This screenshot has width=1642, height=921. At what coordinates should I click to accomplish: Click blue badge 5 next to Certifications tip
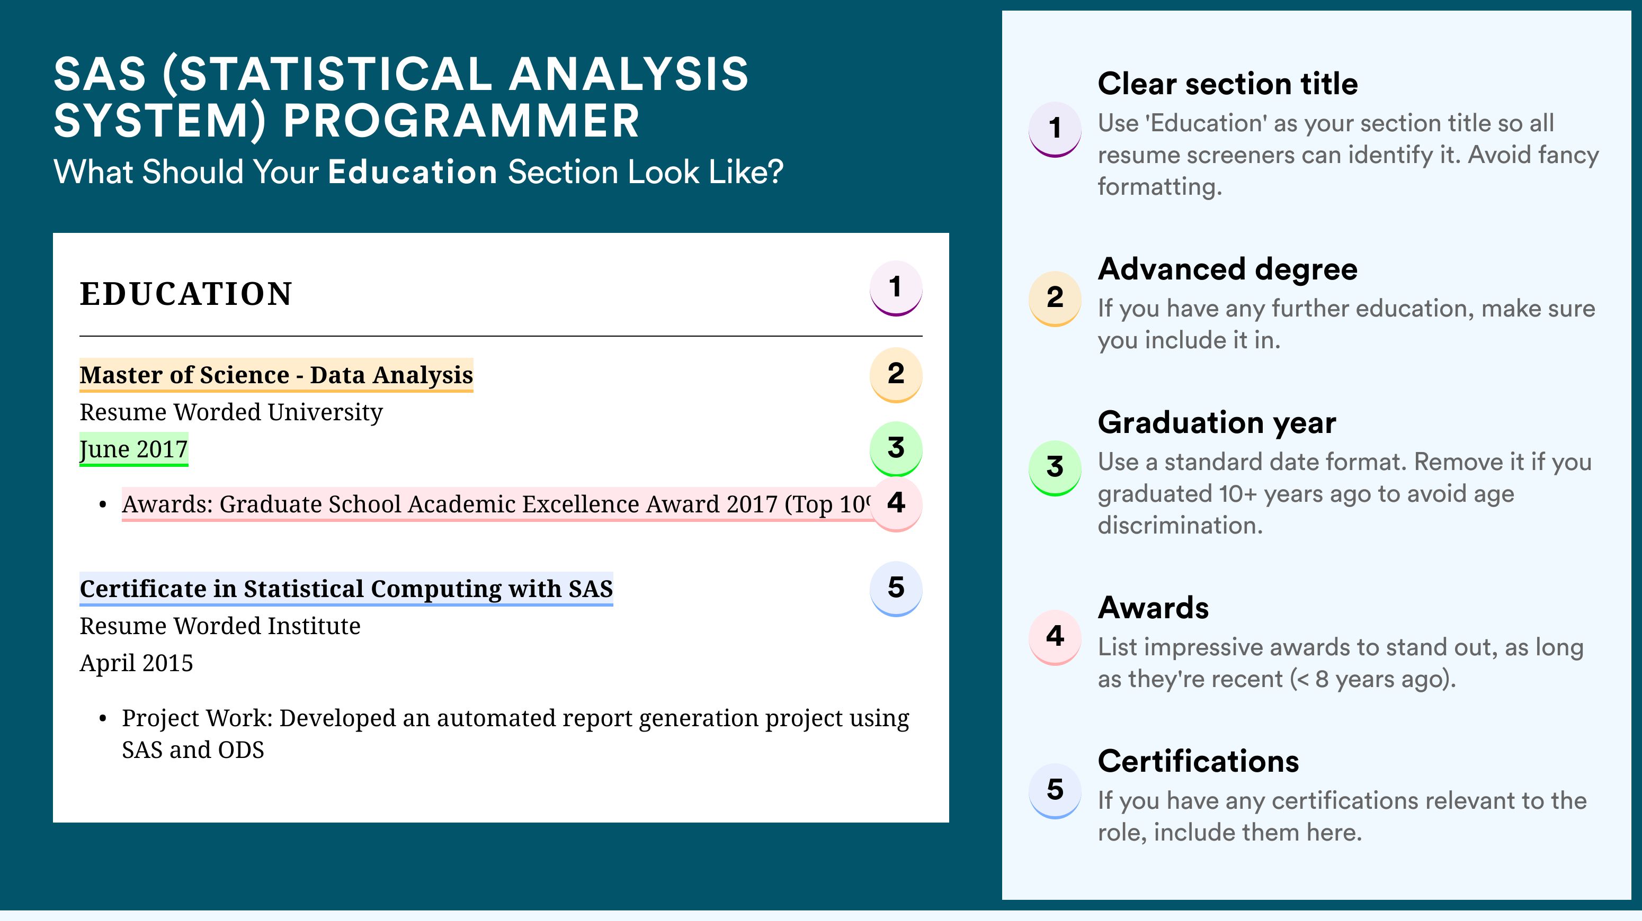1055,791
